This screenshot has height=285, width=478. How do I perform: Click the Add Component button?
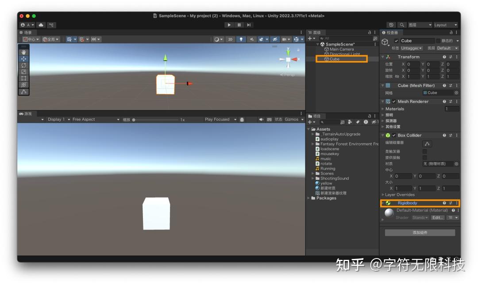point(420,232)
